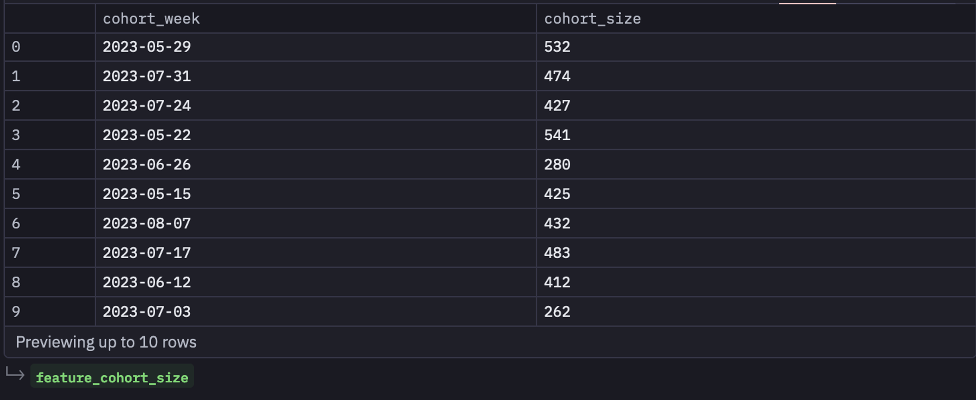Click row index 2
The image size is (976, 400).
pyautogui.click(x=50, y=106)
